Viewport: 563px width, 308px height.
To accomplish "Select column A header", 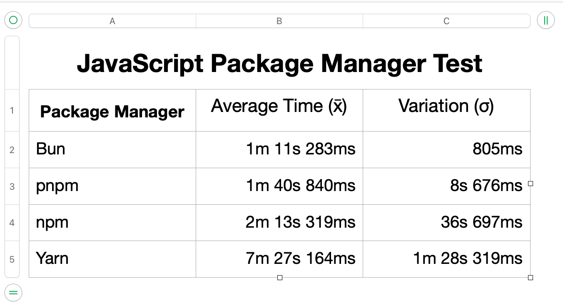I will coord(112,21).
